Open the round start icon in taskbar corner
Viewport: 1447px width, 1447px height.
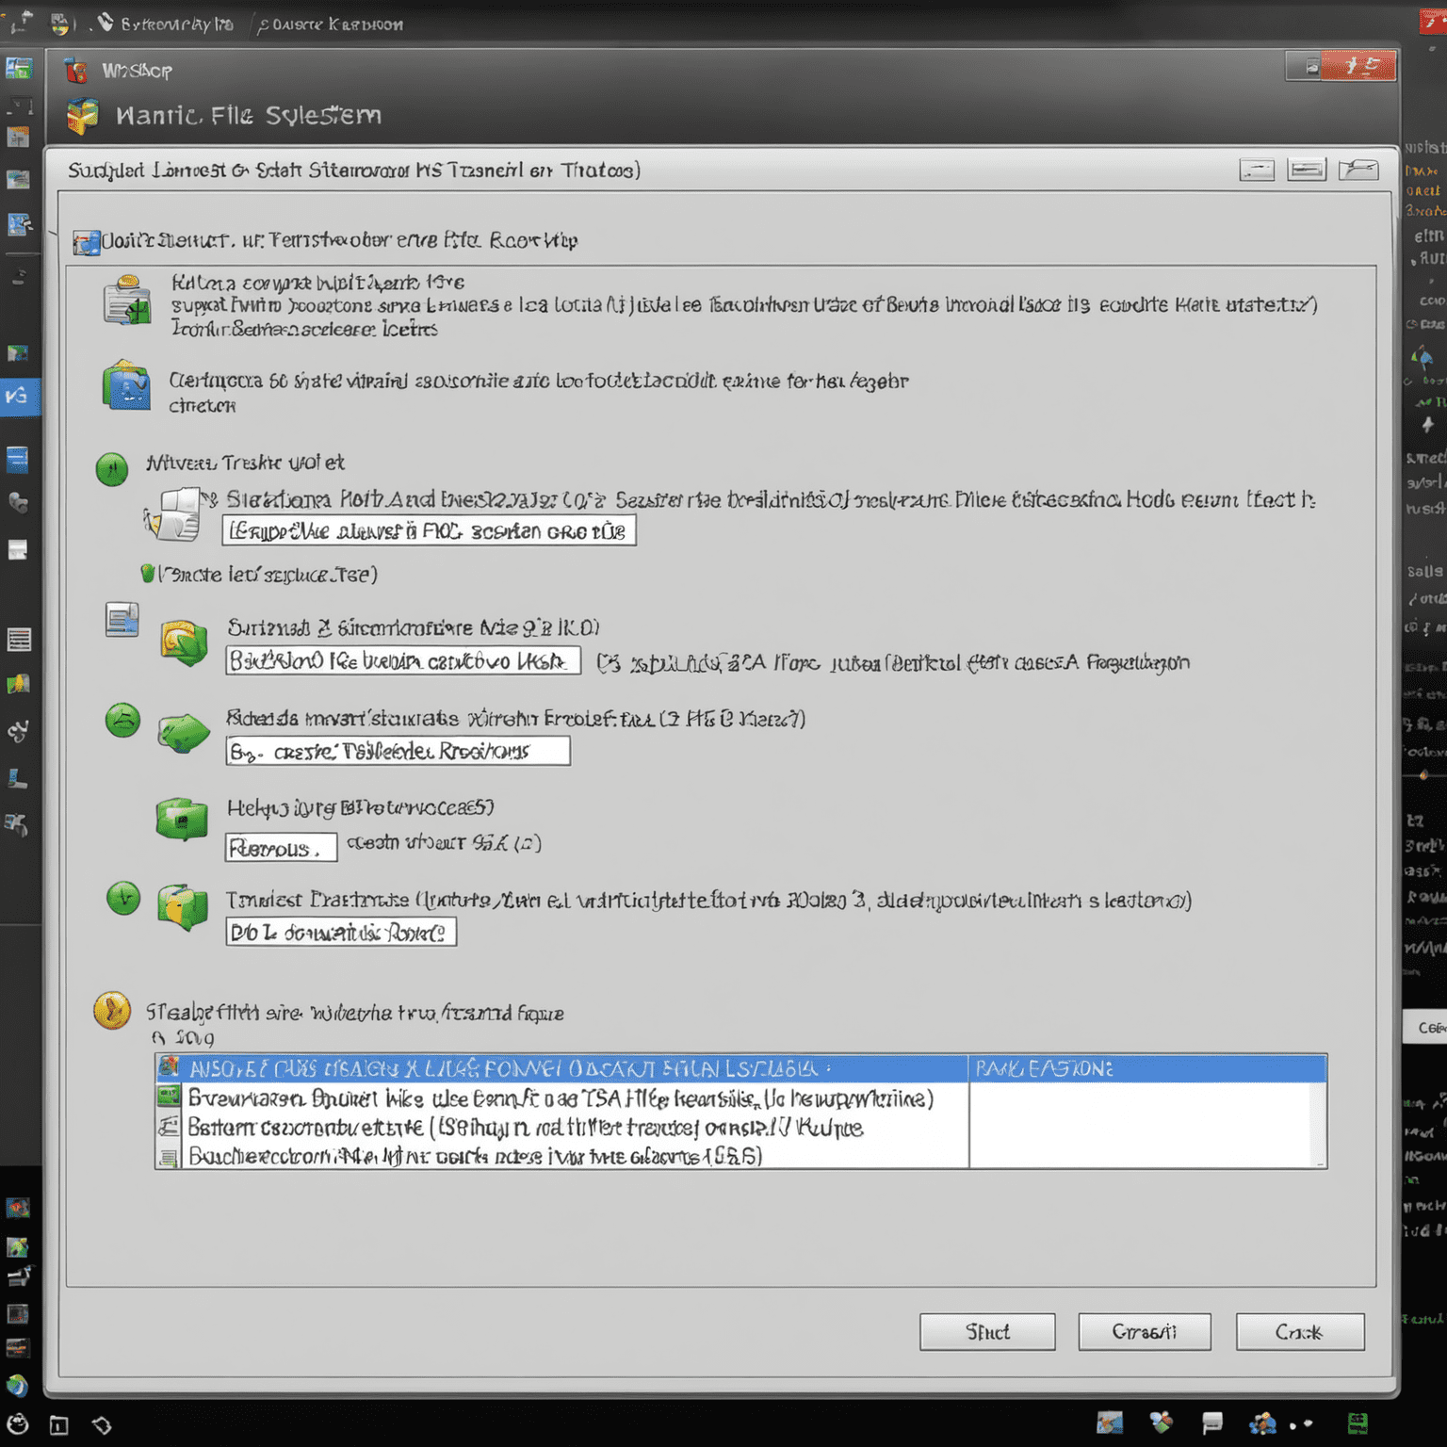pyautogui.click(x=18, y=1424)
